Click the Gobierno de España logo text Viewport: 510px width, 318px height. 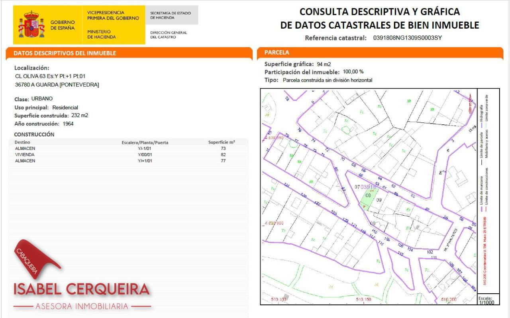tap(62, 25)
